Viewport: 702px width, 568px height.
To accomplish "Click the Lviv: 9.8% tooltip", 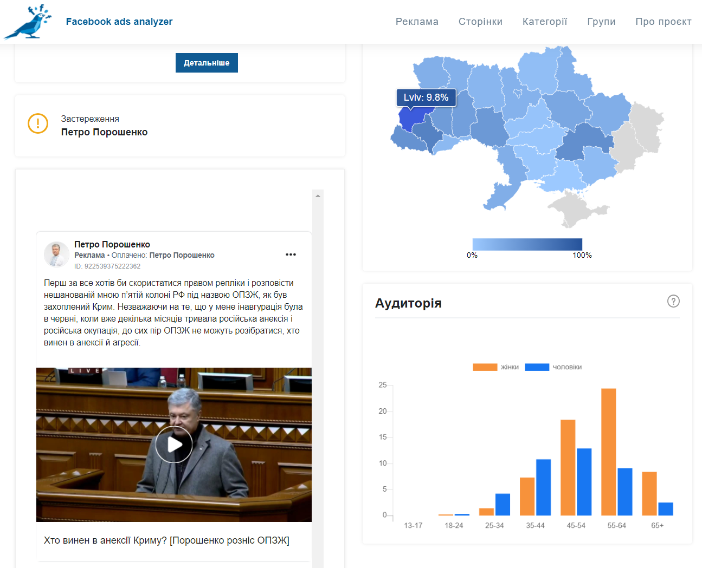I will click(x=426, y=97).
